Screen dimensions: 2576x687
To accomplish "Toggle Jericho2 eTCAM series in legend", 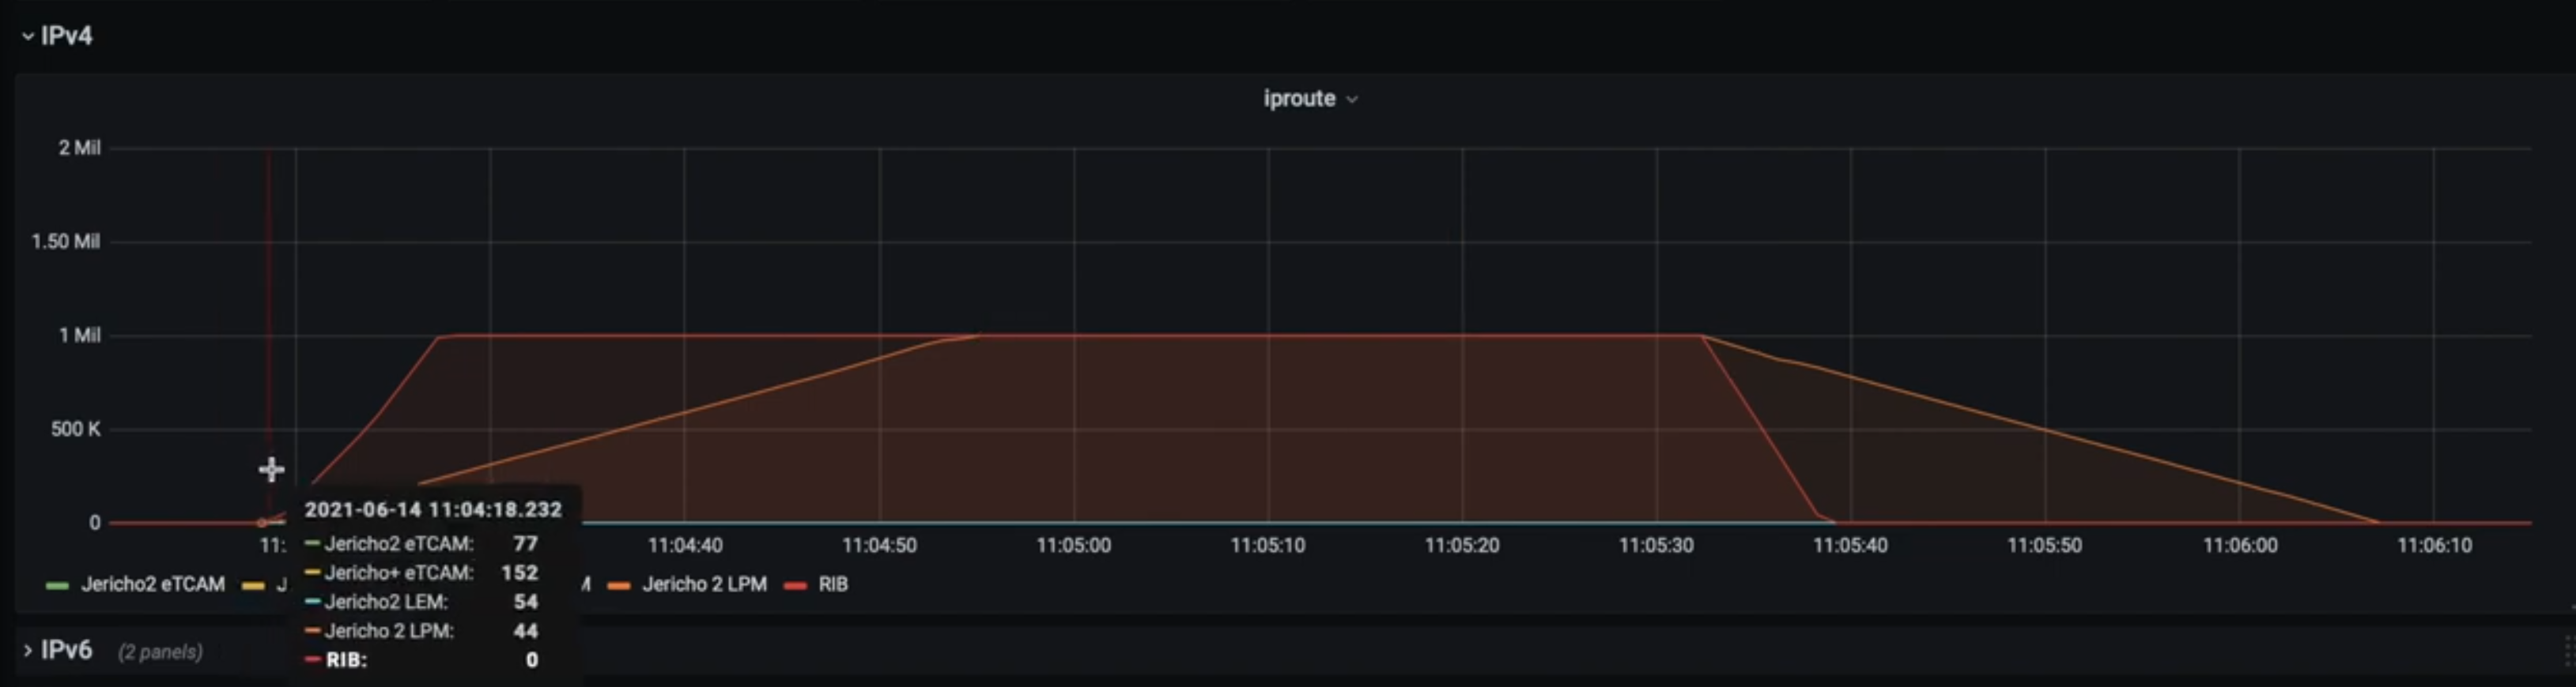I will click(152, 584).
